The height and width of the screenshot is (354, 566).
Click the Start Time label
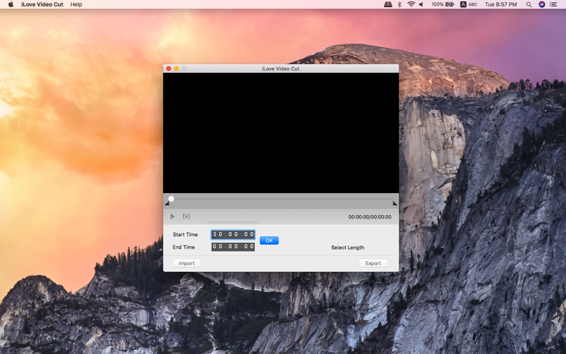(185, 234)
